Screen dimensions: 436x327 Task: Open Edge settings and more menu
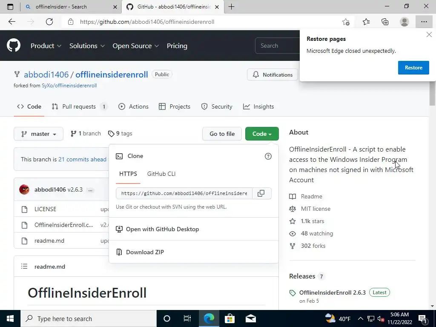pyautogui.click(x=424, y=22)
